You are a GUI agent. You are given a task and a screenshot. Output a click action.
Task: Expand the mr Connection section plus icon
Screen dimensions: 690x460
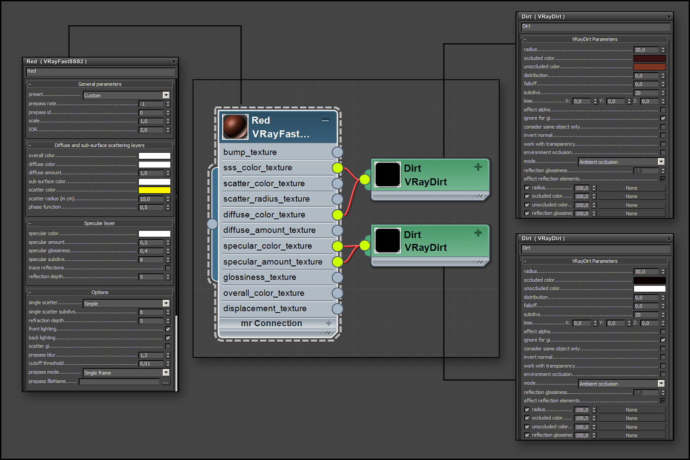328,323
